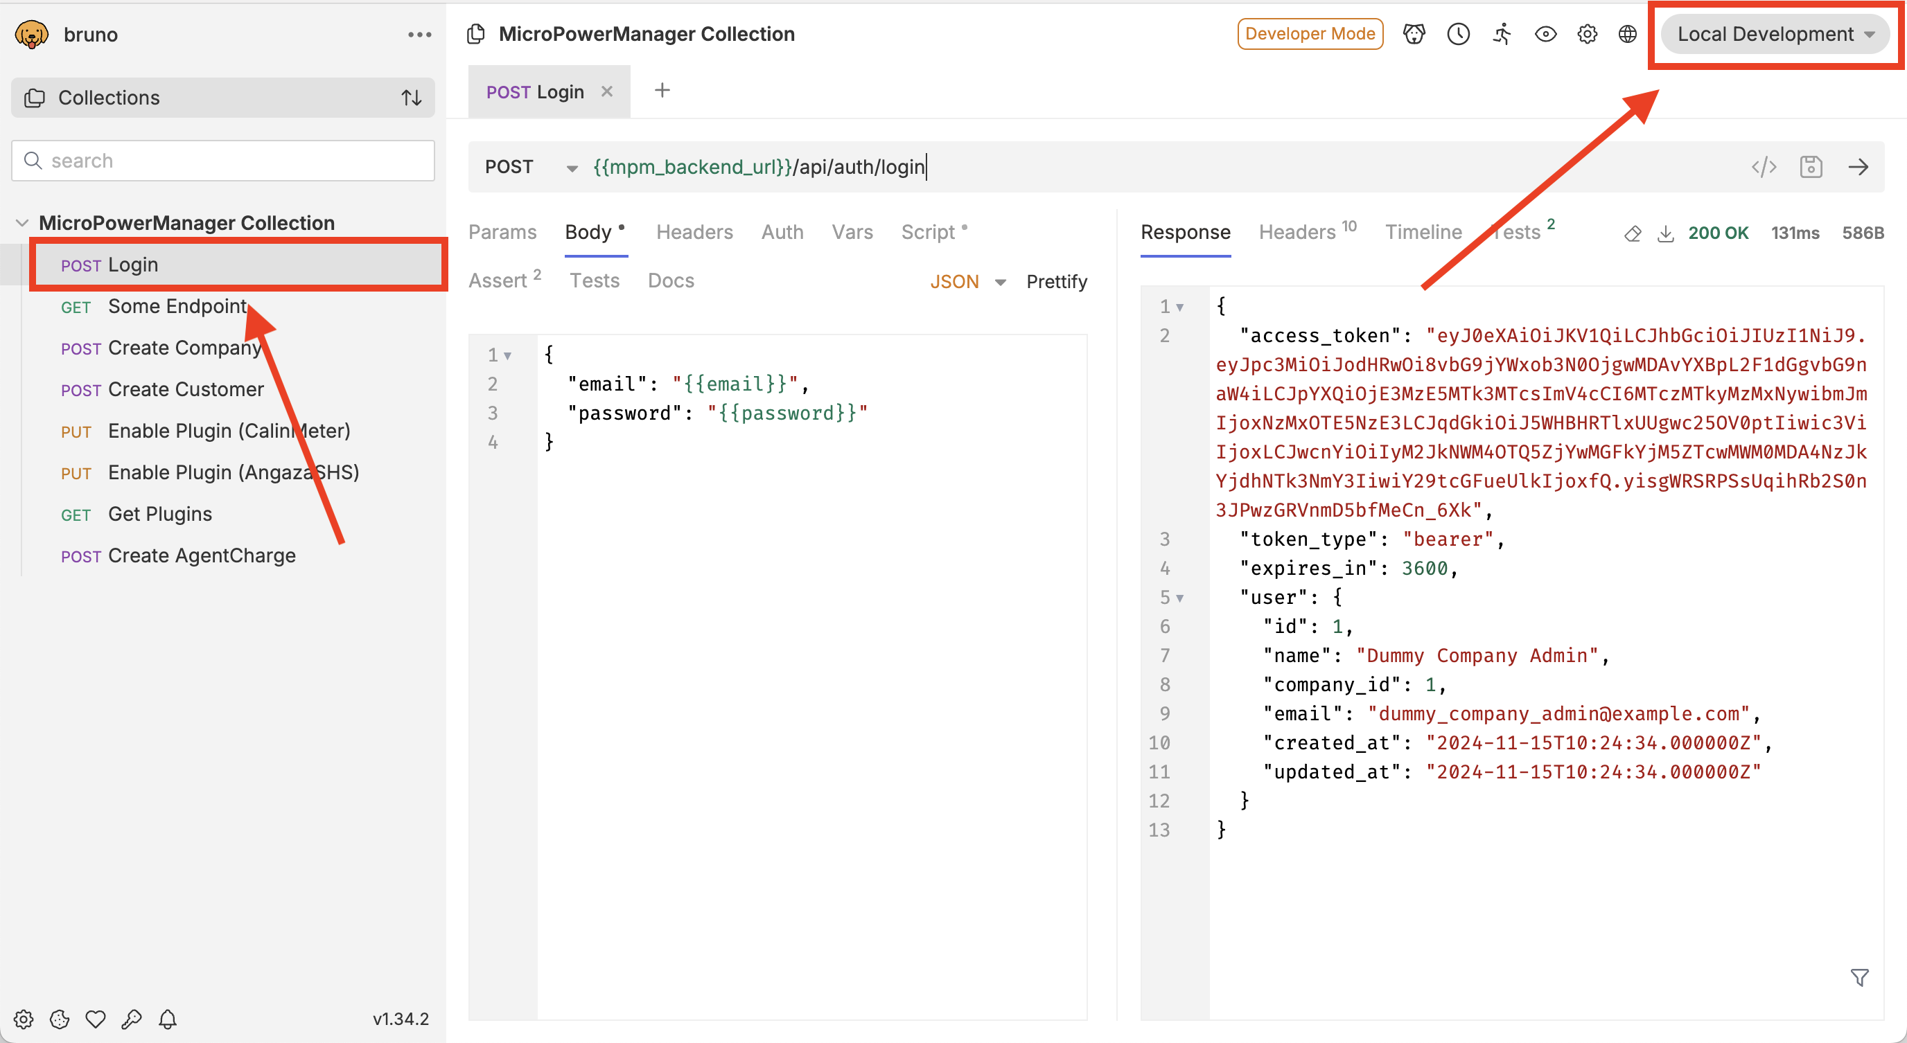Screen dimensions: 1907x1043
Task: Fold line 1 in response viewer
Action: [1180, 307]
